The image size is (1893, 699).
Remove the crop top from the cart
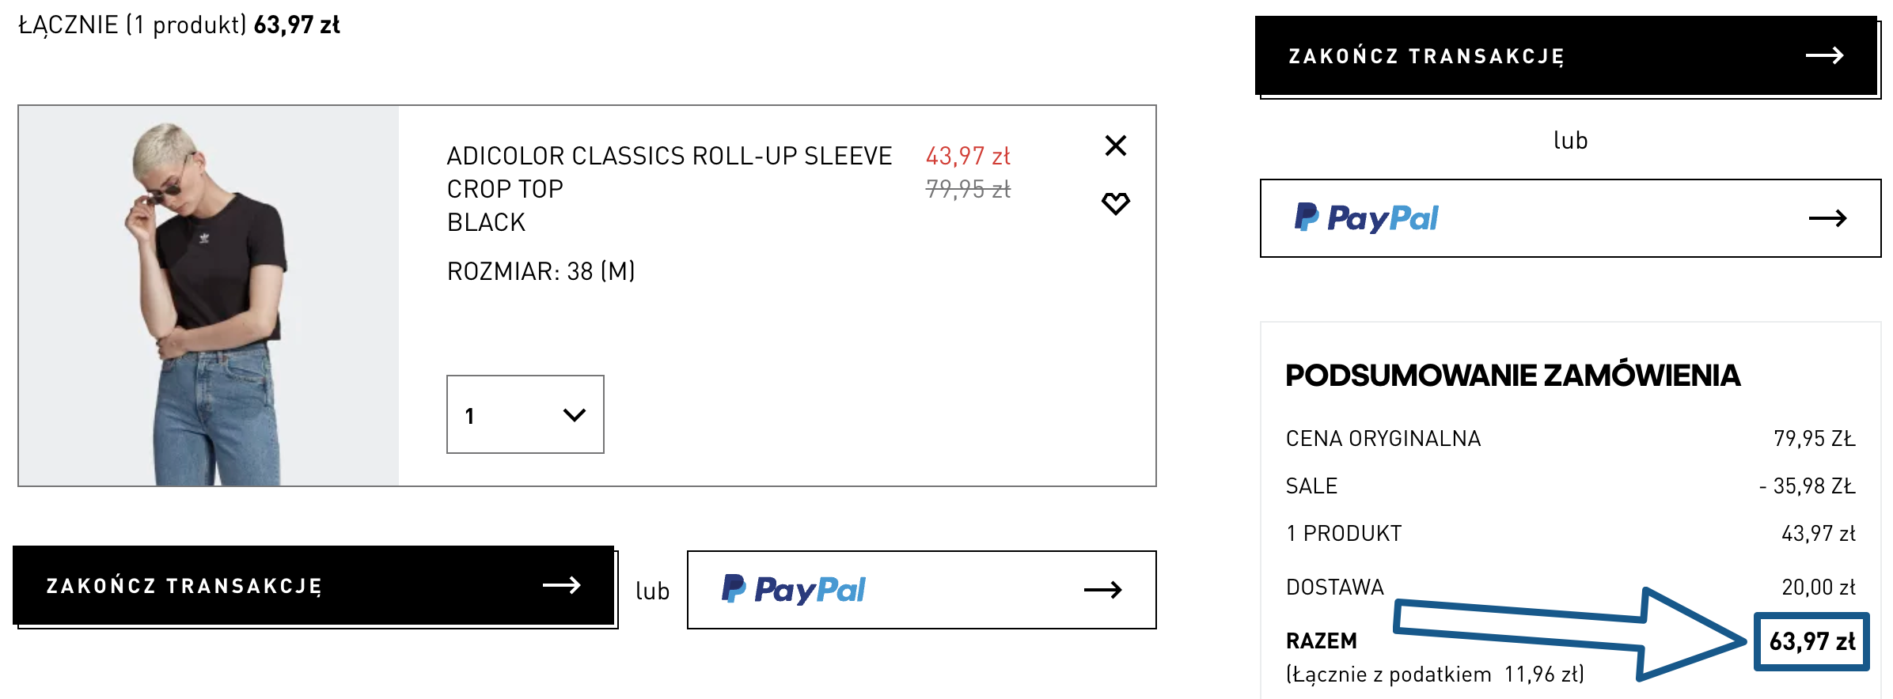(1116, 145)
